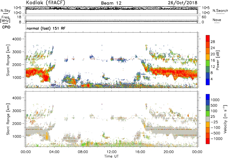Click the '500' velocity colorbar tick
The image size is (228, 158).
click(214, 105)
